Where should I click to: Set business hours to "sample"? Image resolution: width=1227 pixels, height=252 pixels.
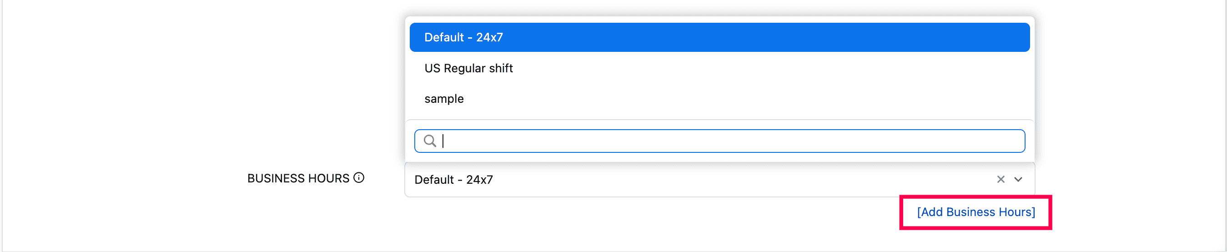[x=444, y=99]
